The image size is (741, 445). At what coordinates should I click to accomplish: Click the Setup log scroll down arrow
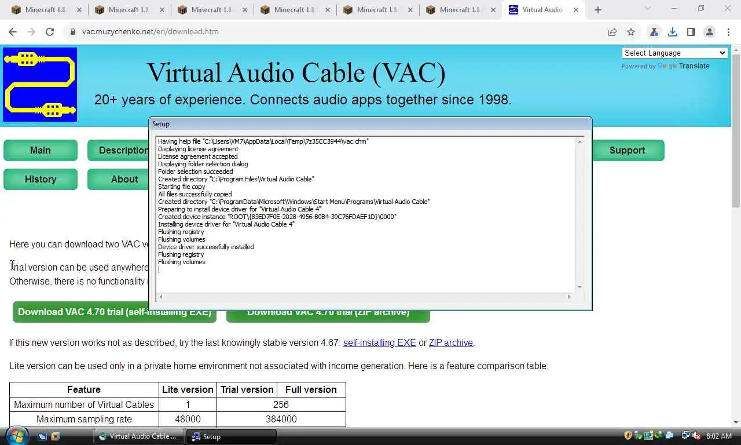point(579,287)
